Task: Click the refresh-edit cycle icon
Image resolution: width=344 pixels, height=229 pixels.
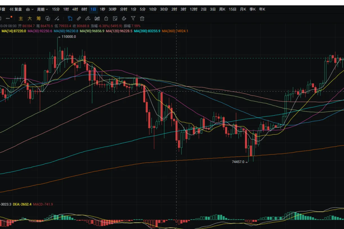Action: point(48,19)
